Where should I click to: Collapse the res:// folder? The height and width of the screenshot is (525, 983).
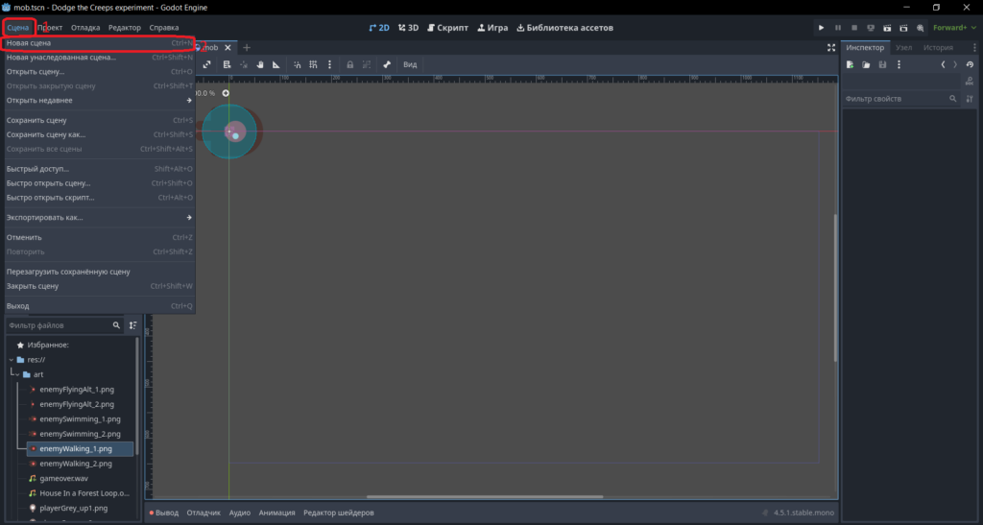[12, 360]
